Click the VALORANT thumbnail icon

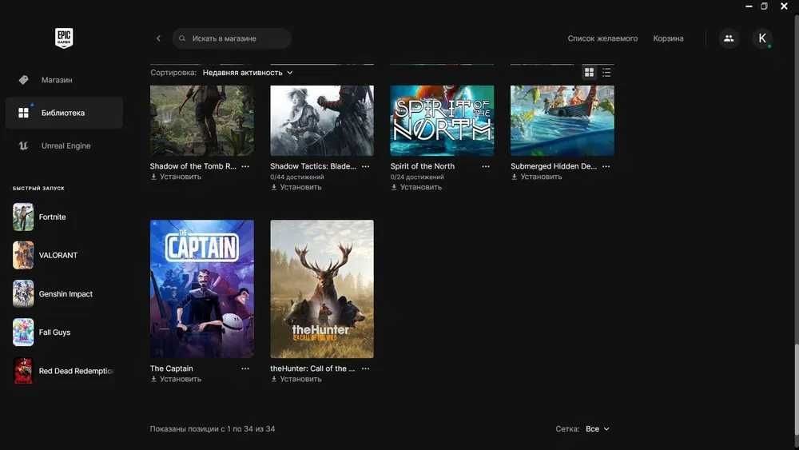(23, 255)
